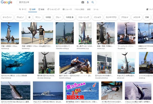
Task: Expand the もっと見る menu
Action: click(79, 9)
